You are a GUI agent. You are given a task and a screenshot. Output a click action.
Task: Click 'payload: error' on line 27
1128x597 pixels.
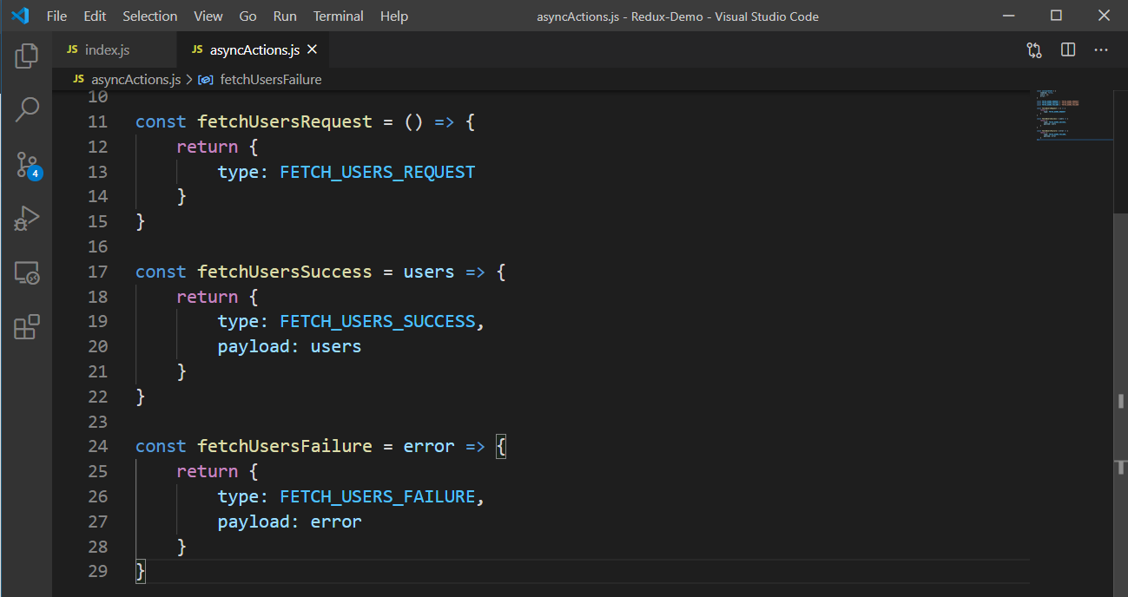[x=289, y=522]
